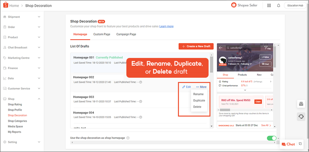Click the Setting gear icon
The image size is (309, 152).
[x=5, y=142]
